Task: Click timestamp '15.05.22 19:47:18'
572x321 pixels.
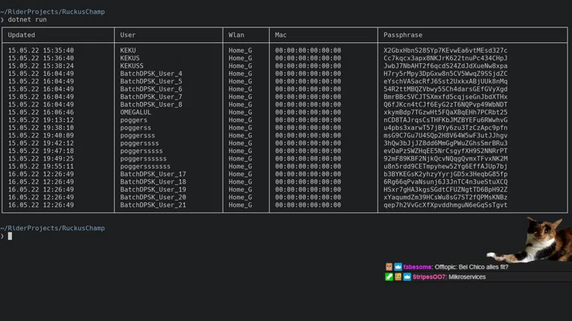Action: coord(41,151)
